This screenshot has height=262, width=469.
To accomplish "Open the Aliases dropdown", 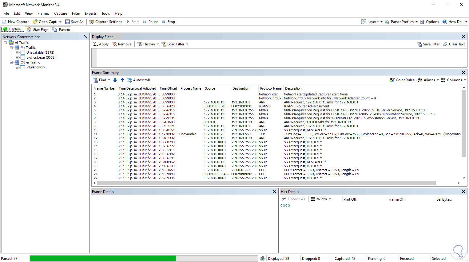I will point(428,80).
